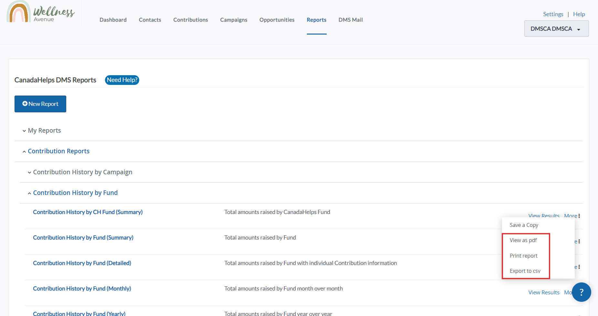Expand the My Reports section

tap(44, 130)
